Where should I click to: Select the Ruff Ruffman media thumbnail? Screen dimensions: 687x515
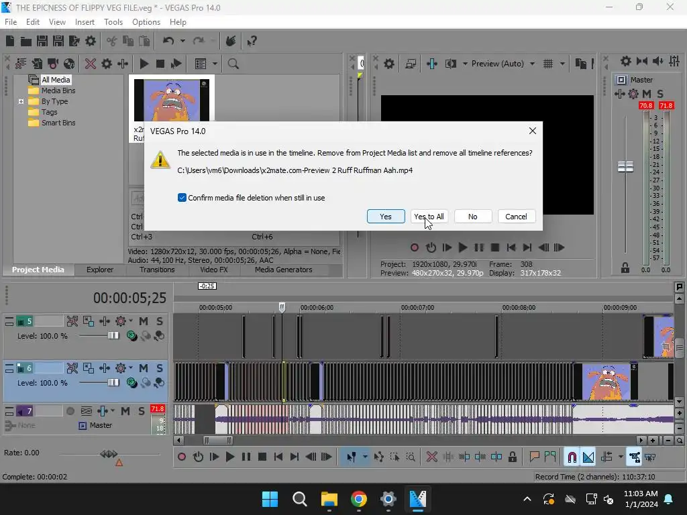click(171, 101)
